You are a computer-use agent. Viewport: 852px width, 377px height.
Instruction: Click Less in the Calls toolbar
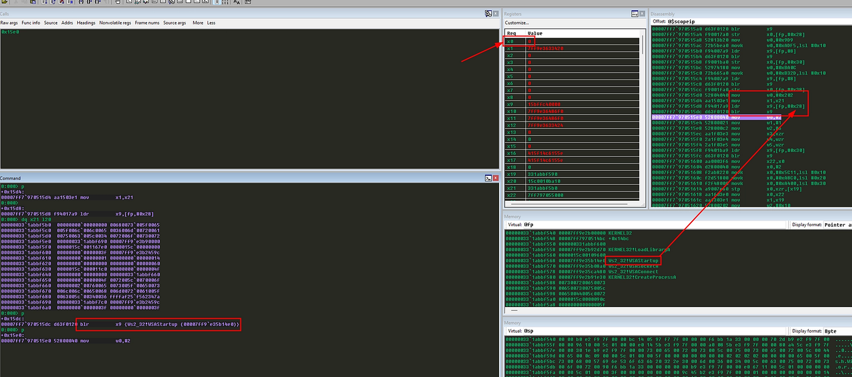pos(211,22)
